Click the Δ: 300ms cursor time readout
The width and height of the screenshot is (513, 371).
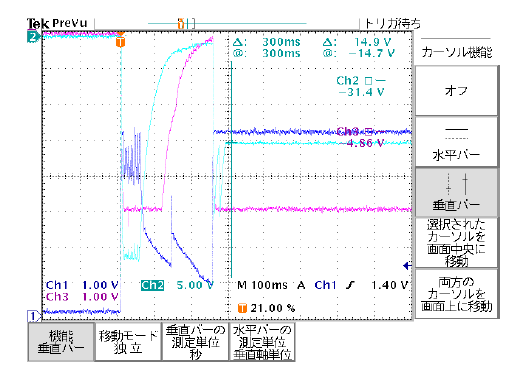pos(266,42)
